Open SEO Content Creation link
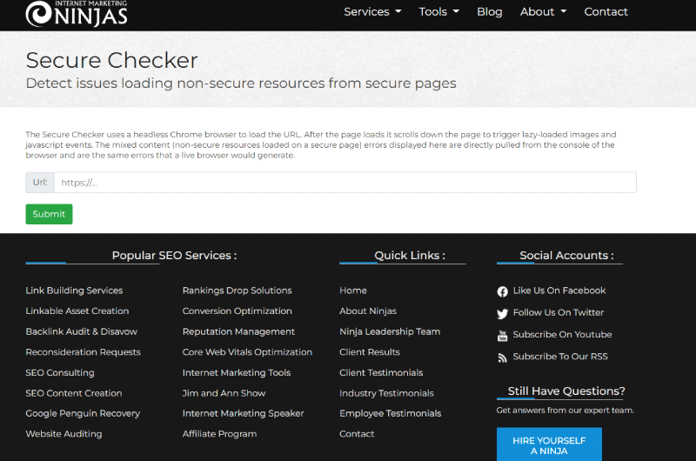696x461 pixels. pos(74,393)
